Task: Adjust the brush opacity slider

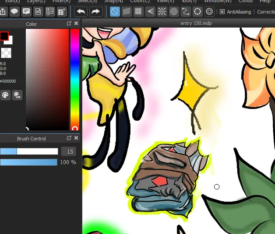Action: point(28,162)
